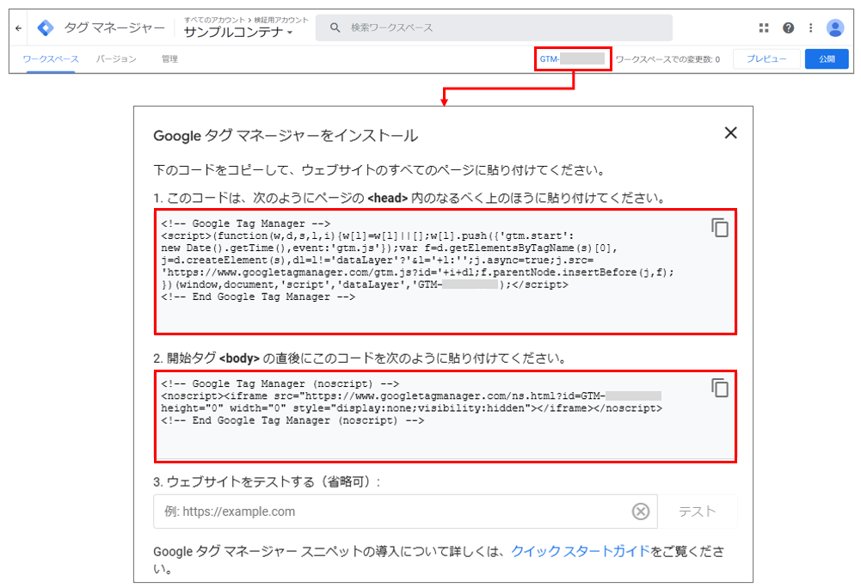The height and width of the screenshot is (588, 861).
Task: Click the 検証用アカウント breadcrumb
Action: click(x=281, y=20)
